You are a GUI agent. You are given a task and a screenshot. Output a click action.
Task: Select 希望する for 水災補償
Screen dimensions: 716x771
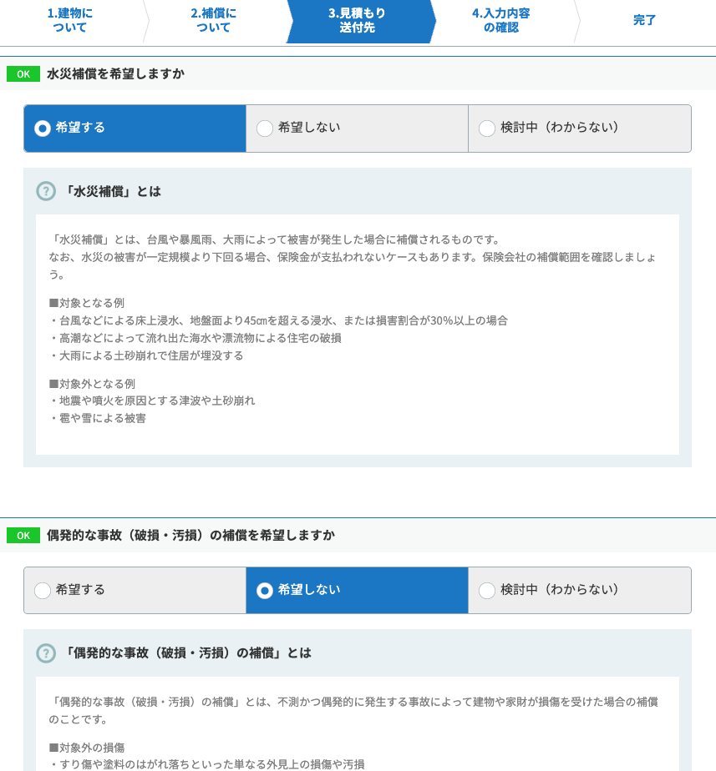(x=135, y=128)
